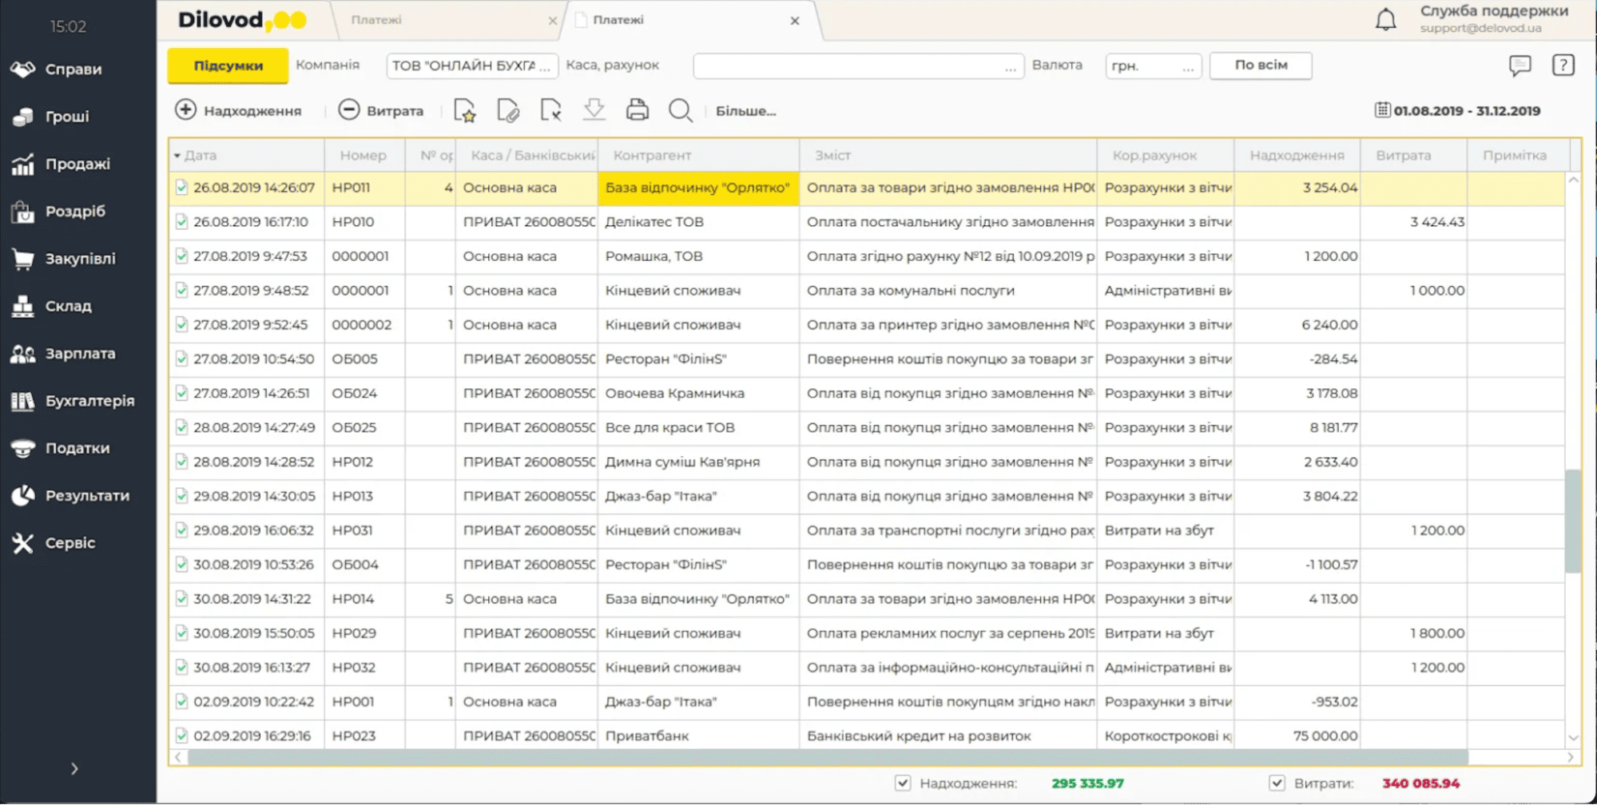The height and width of the screenshot is (805, 1597).
Task: Toggle the Витрати total checkbox
Action: tap(1277, 783)
